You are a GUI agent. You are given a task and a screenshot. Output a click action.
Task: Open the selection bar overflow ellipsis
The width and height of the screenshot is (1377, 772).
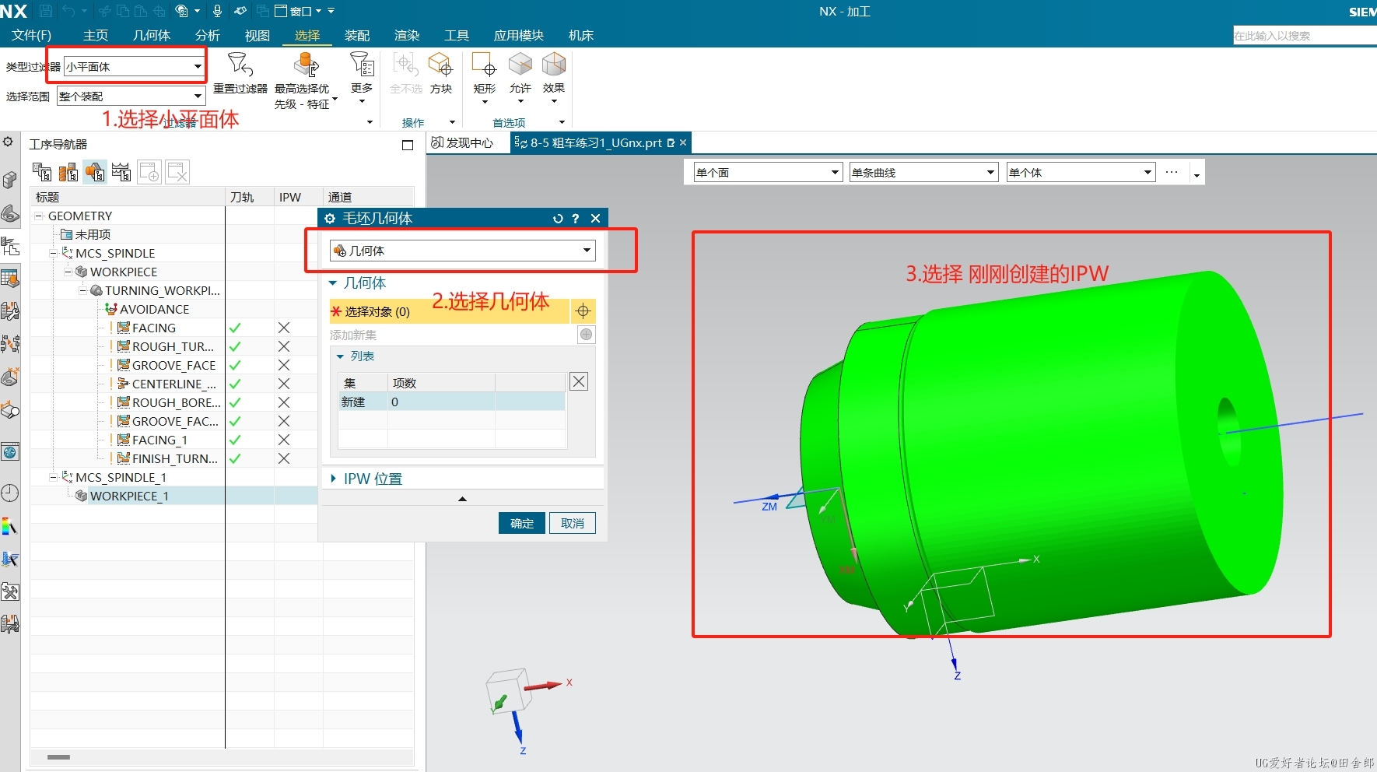click(1172, 172)
